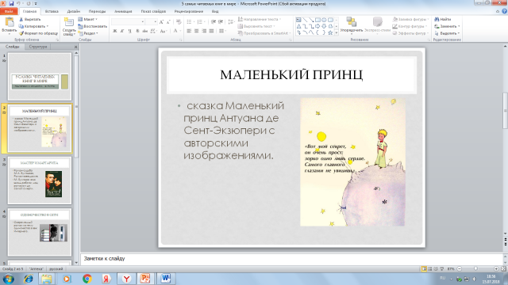Switch to the Transitions (Переходы) ribbon tab
Screen dimensions: 508x285
pyautogui.click(x=97, y=11)
